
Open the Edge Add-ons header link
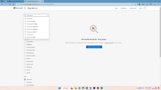[32, 8]
